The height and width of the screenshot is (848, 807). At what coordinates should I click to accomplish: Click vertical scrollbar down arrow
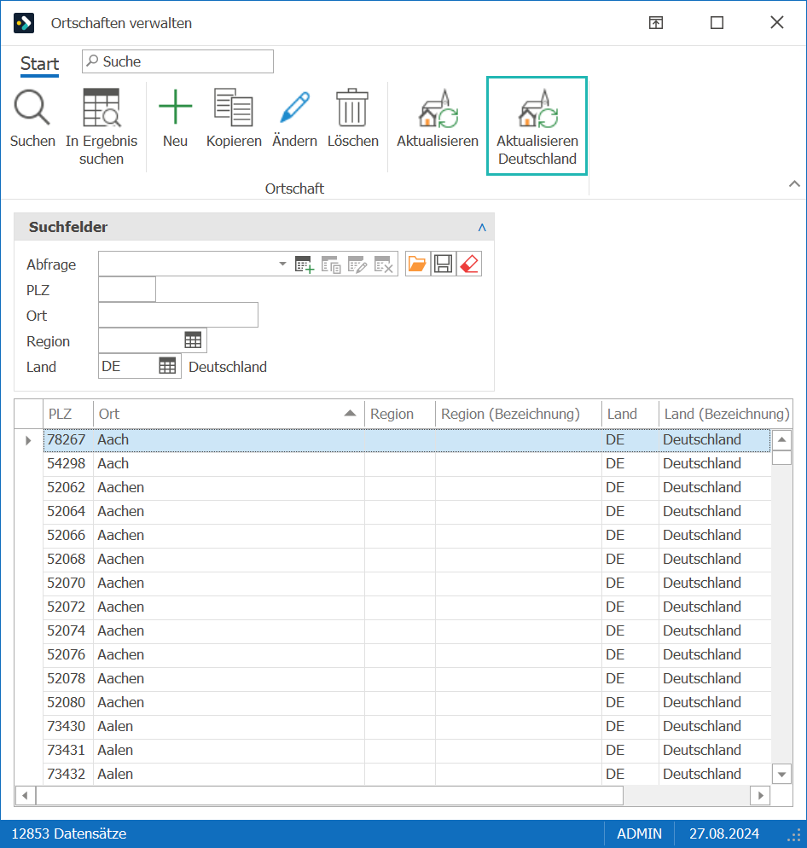[781, 775]
